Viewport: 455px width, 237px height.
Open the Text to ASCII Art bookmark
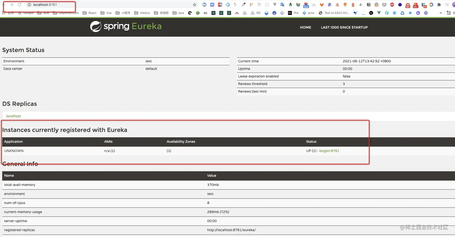[x=334, y=13]
